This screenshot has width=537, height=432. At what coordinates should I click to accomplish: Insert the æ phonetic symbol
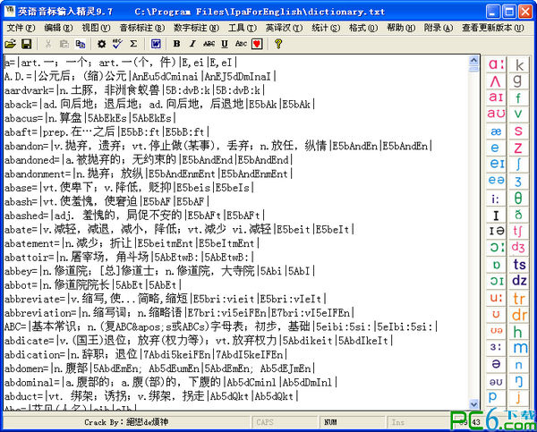(495, 131)
